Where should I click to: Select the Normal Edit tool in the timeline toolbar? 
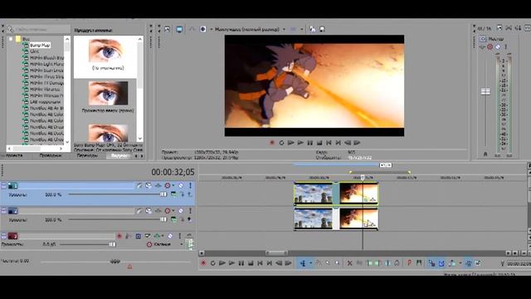click(303, 263)
